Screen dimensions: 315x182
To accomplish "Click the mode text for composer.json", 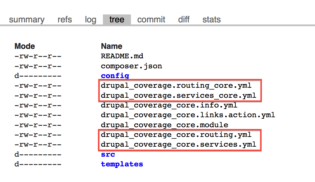I will [38, 66].
